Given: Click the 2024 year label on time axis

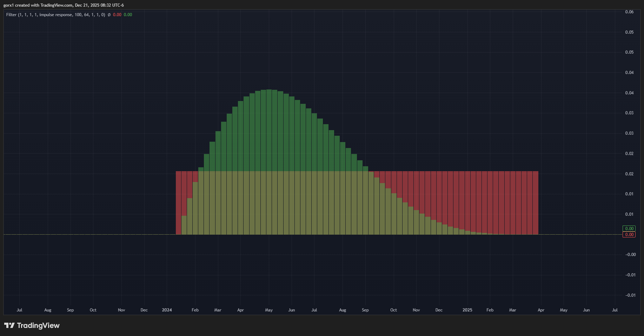Looking at the screenshot, I should point(167,310).
